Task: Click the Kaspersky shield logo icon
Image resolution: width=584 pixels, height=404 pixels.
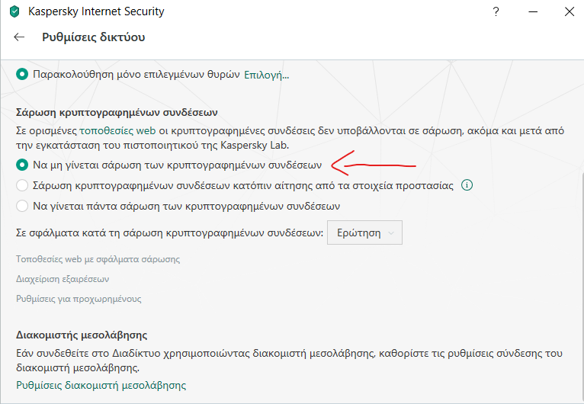Action: click(14, 11)
